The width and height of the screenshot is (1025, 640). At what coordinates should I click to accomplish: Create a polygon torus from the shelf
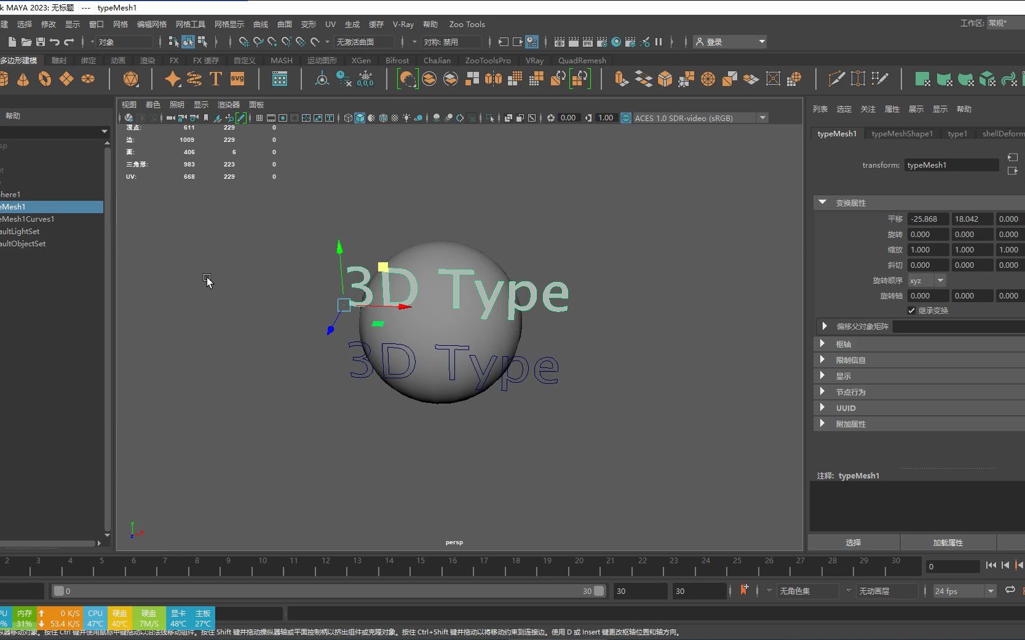coord(45,79)
